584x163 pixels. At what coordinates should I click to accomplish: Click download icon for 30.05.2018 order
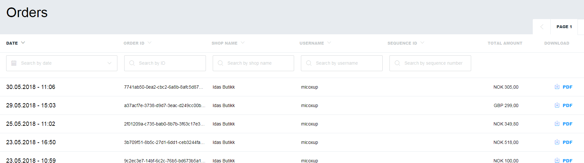pyautogui.click(x=557, y=87)
